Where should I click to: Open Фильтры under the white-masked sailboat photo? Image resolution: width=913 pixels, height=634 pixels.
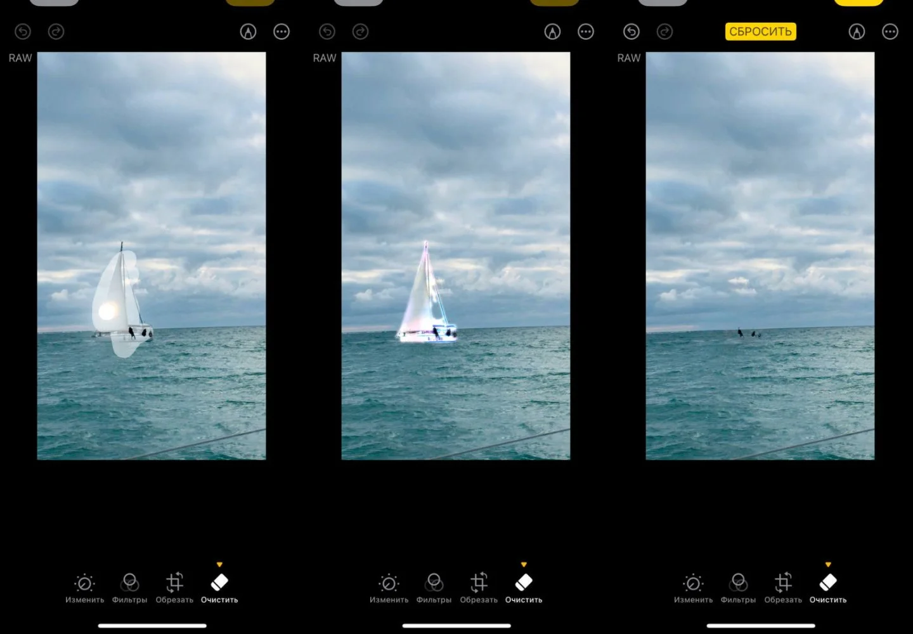129,588
